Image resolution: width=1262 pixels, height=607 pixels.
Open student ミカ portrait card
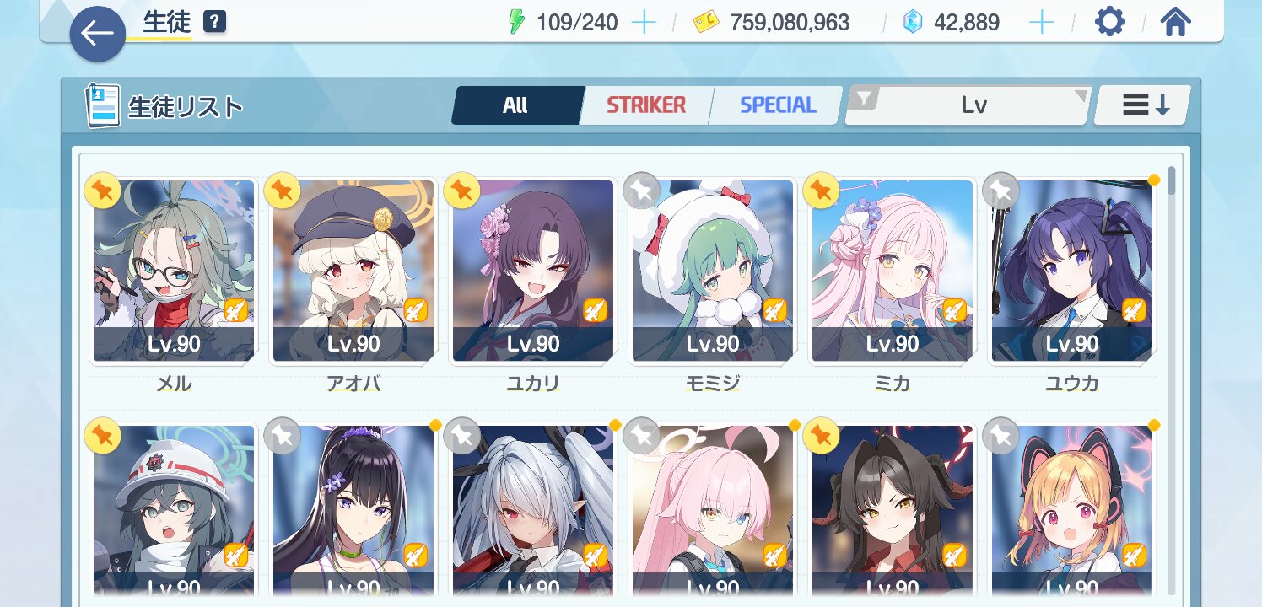(892, 271)
